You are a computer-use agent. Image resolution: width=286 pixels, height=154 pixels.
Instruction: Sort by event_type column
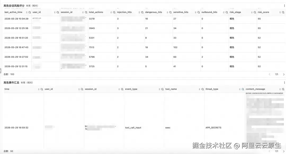point(159,89)
